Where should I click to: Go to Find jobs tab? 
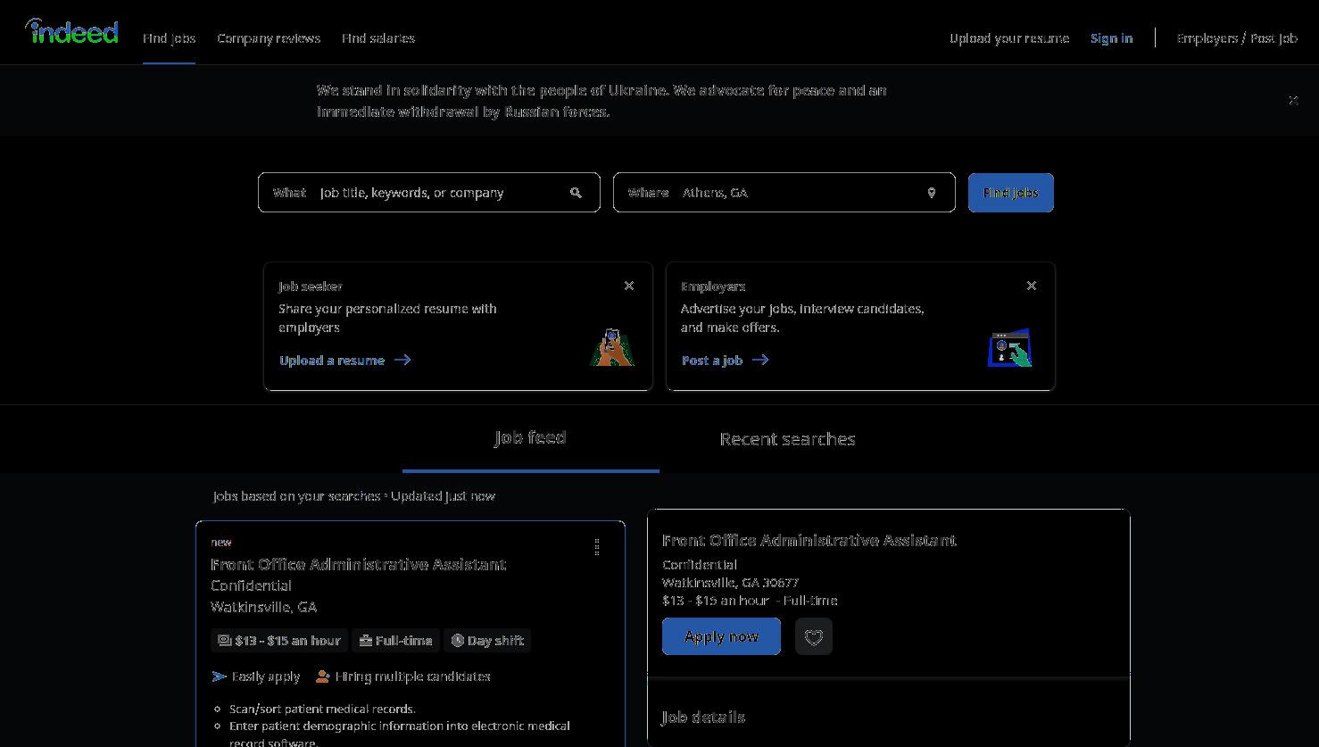click(169, 38)
